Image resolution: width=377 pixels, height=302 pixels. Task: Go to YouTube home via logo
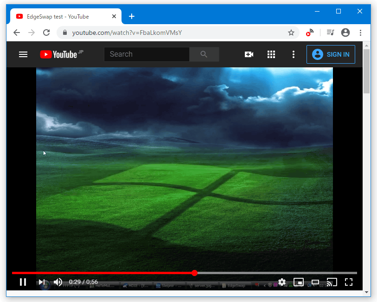pos(62,54)
